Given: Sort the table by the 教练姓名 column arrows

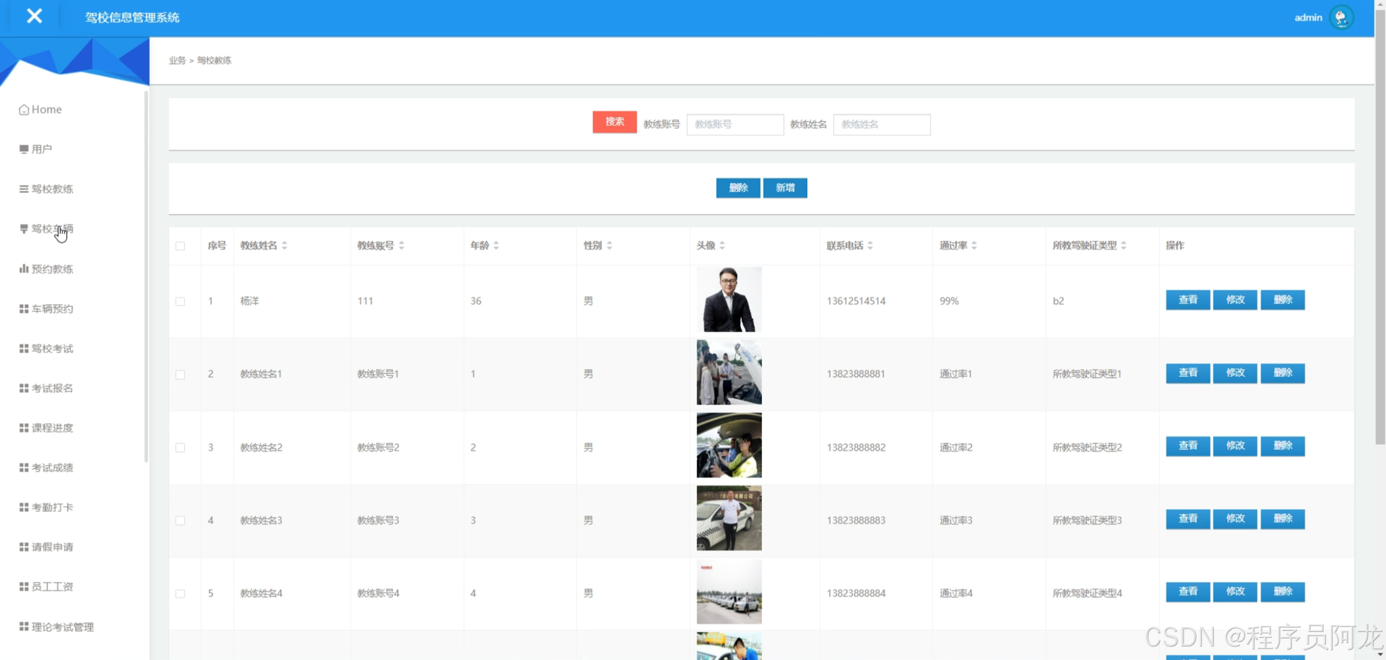Looking at the screenshot, I should tap(285, 246).
